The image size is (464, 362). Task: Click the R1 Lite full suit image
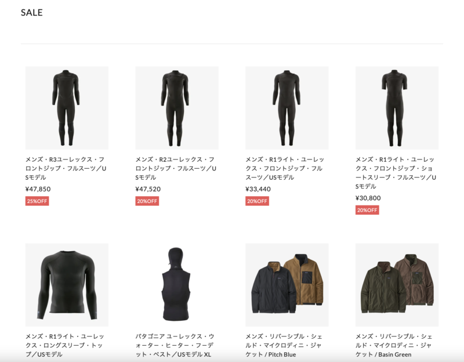tap(287, 108)
